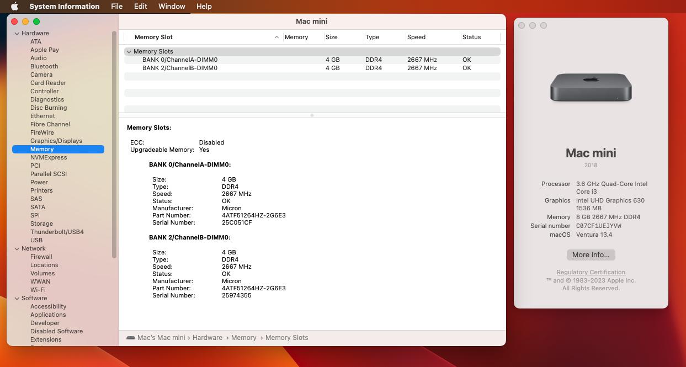Image resolution: width=686 pixels, height=367 pixels.
Task: Select Extensions under Software
Action: (46, 339)
